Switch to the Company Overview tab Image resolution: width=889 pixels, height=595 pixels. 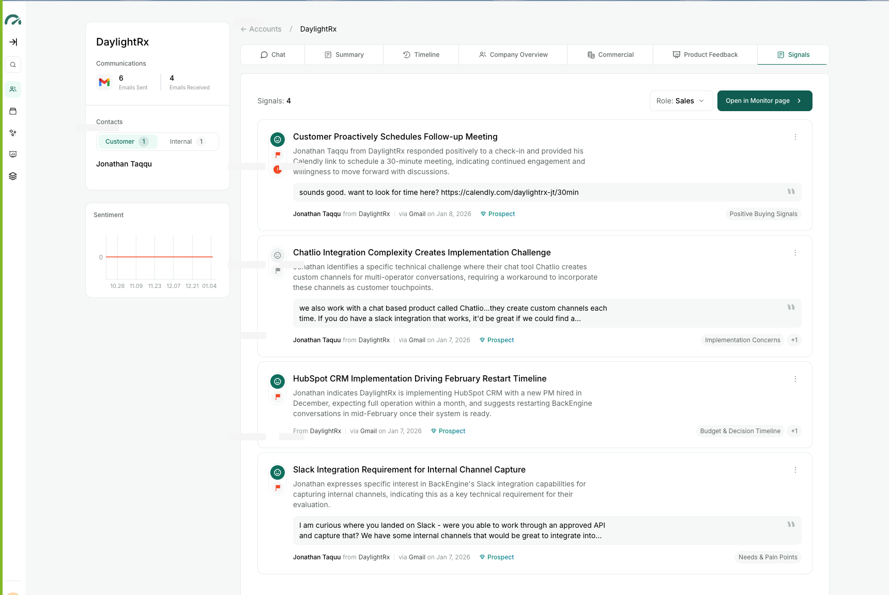[x=512, y=54]
